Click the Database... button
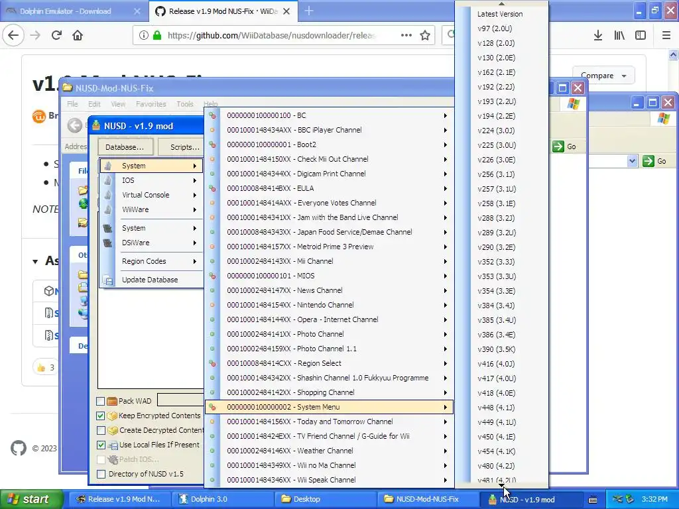Image resolution: width=679 pixels, height=509 pixels. 125,147
